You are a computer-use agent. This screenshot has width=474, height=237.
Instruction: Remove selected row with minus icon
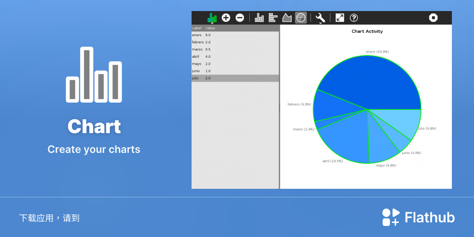(240, 18)
